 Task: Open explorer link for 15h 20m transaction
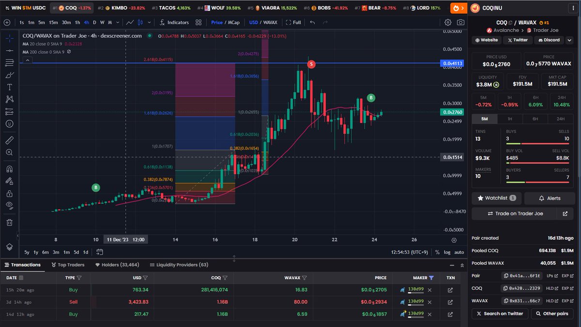tap(450, 290)
